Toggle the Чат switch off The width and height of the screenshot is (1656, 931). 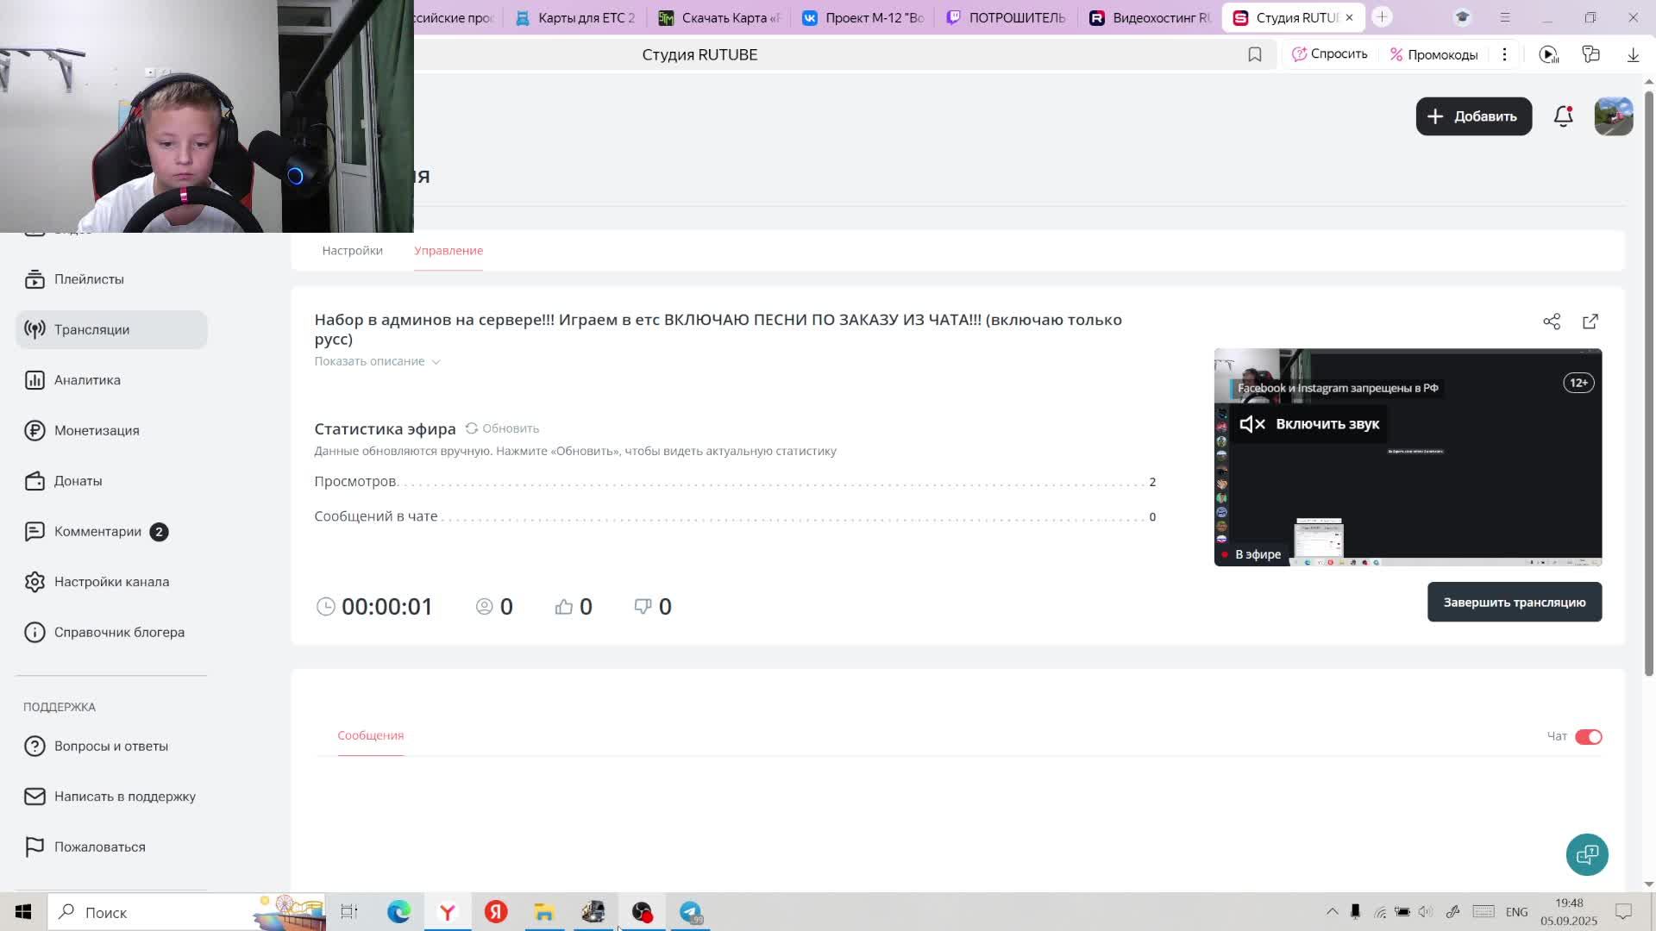coord(1588,737)
